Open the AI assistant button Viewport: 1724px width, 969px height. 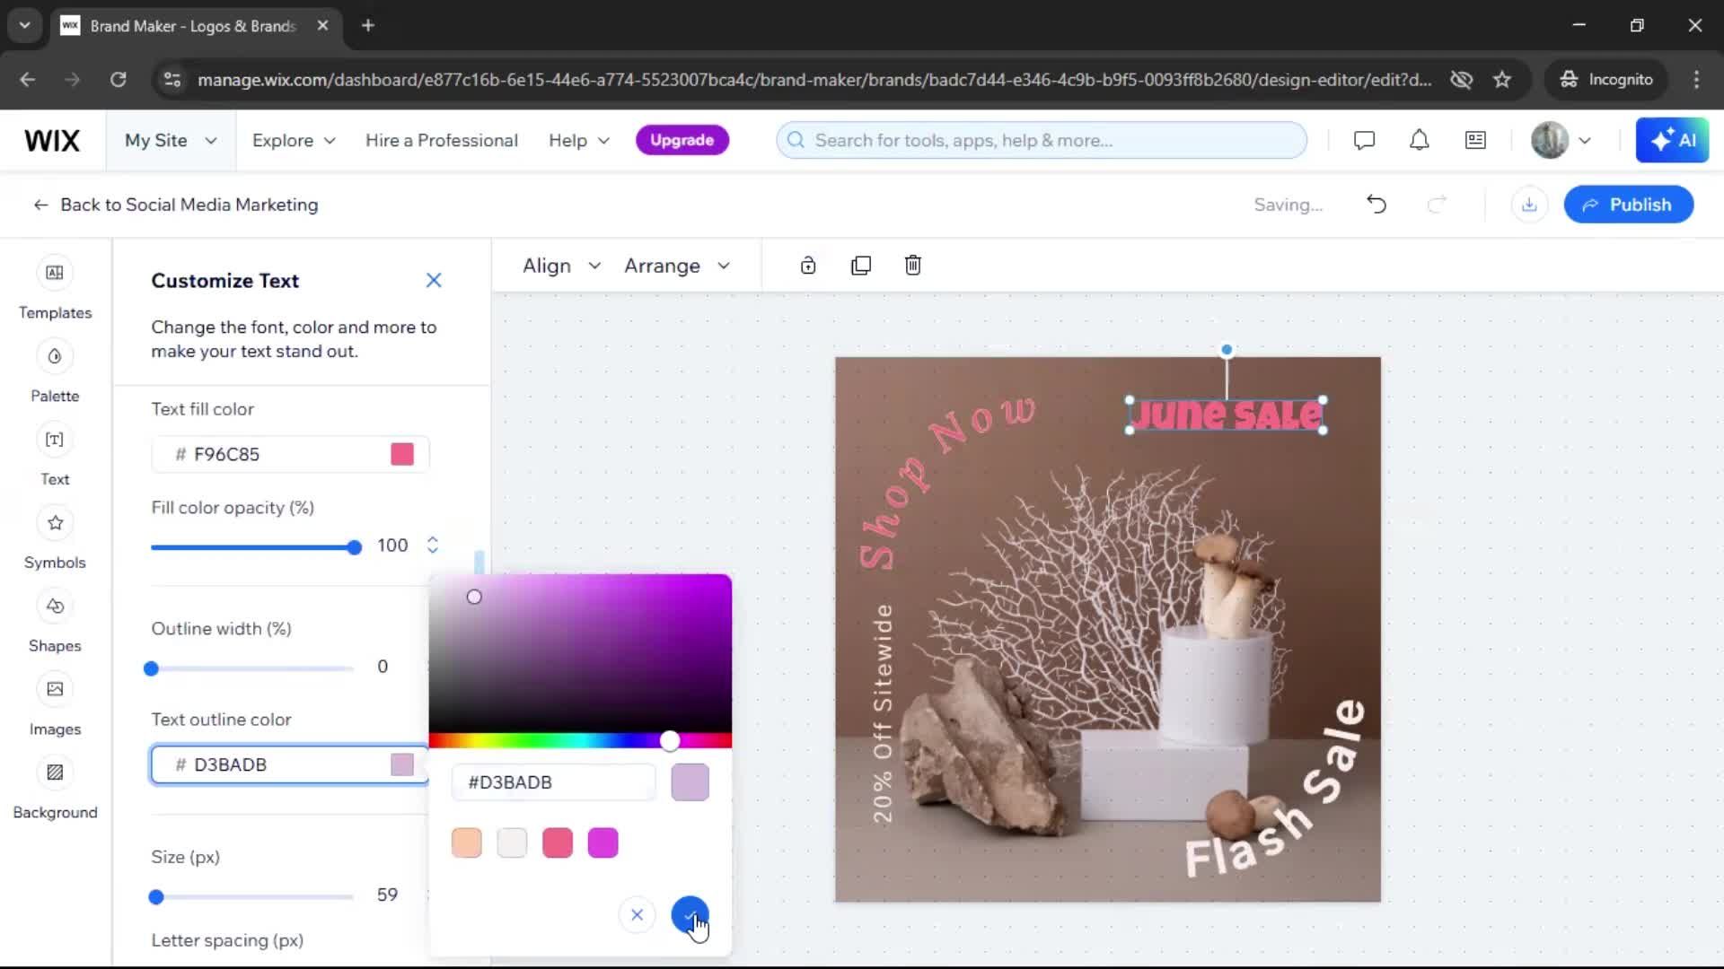coord(1672,140)
